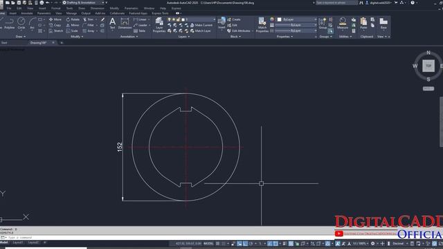Click Edit Attributes in Block panel
This screenshot has height=249, width=443.
[239, 30]
